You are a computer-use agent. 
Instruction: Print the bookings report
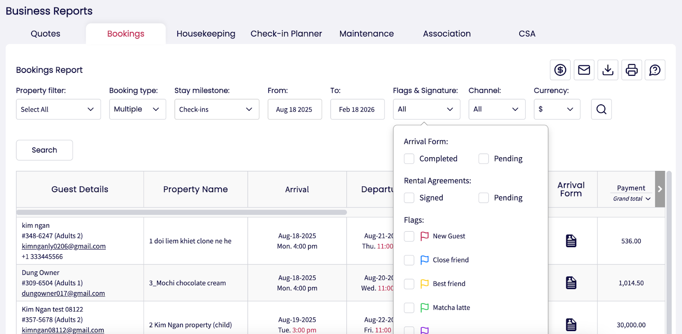point(632,70)
